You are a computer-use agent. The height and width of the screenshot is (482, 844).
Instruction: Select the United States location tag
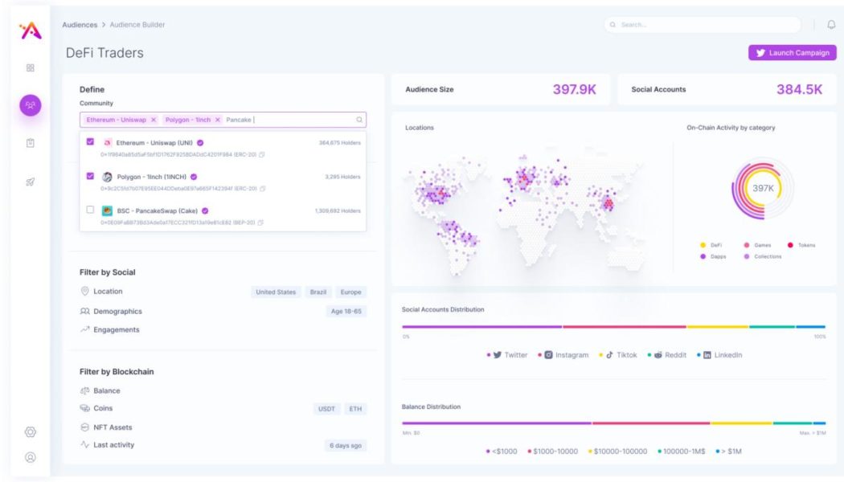(276, 292)
